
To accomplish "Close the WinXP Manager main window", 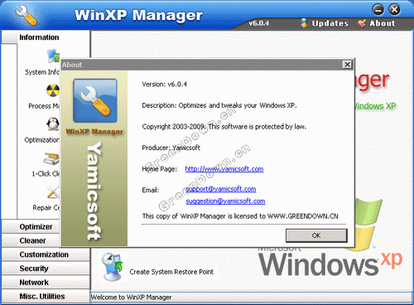I will click(394, 9).
